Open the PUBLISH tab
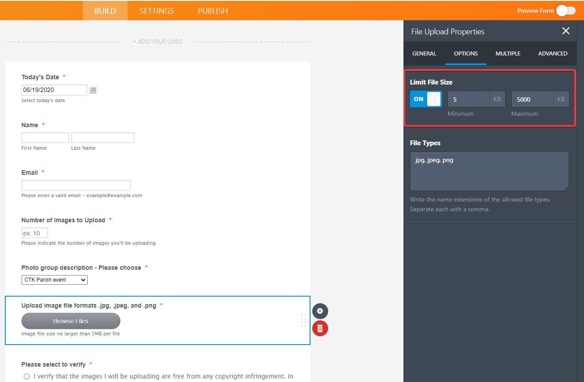Screen dimensions: 584x382 coord(213,11)
